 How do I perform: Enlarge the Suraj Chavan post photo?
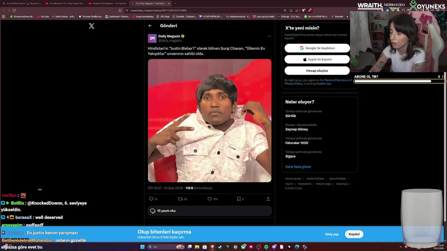tap(210, 121)
